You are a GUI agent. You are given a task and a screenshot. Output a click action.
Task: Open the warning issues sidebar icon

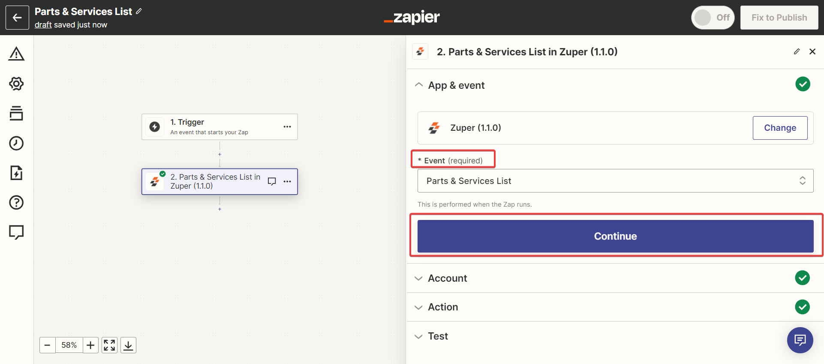coord(16,54)
